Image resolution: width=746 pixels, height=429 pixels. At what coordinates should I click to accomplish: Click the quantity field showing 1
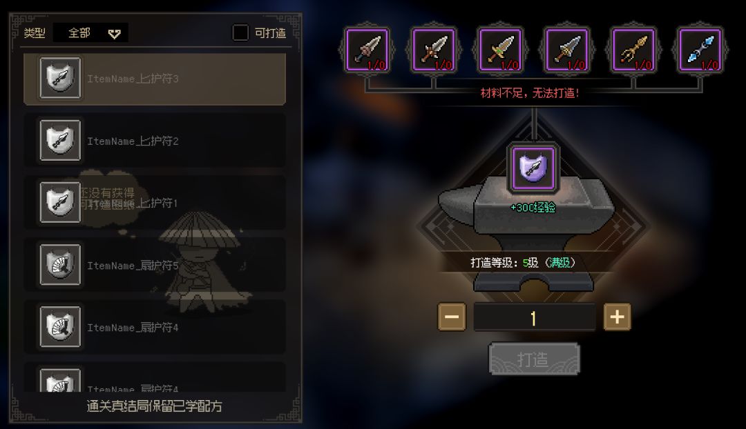pyautogui.click(x=534, y=317)
